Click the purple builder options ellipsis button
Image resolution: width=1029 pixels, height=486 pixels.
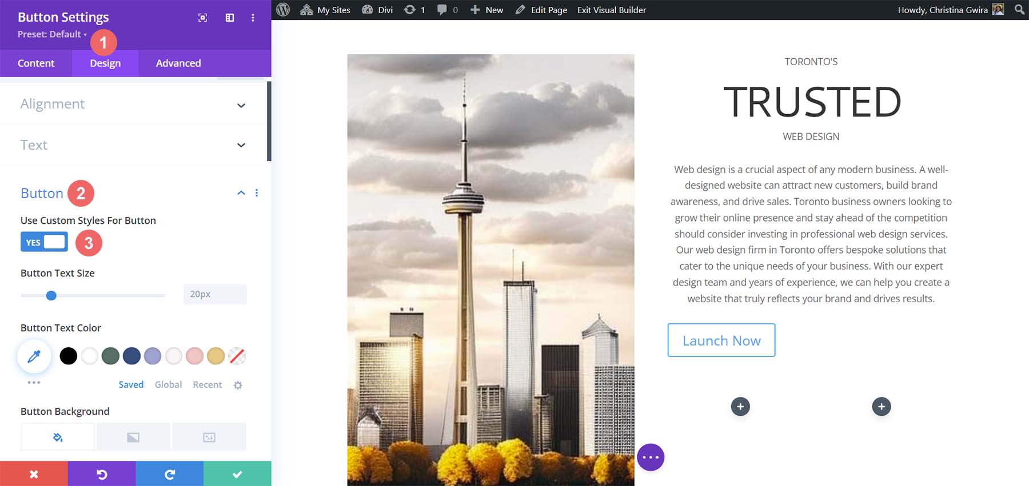pos(651,457)
